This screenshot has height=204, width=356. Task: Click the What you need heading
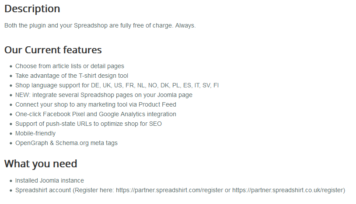(41, 164)
